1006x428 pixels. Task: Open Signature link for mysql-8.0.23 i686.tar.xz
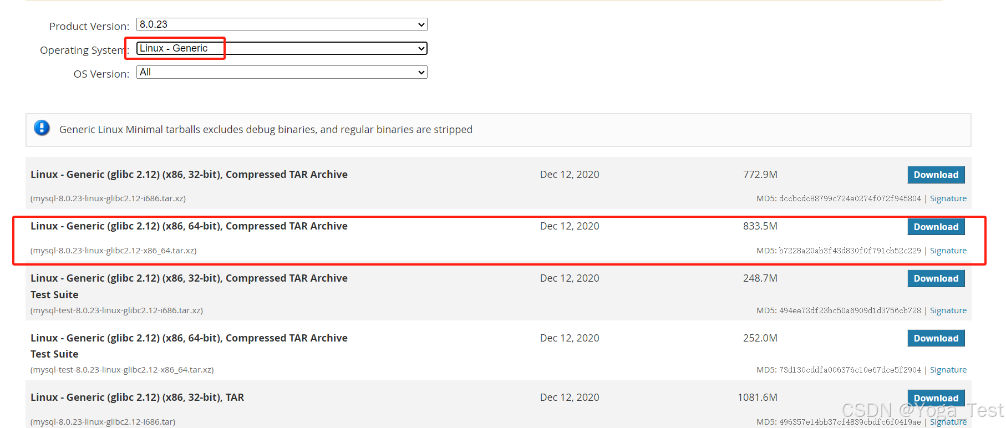(x=948, y=198)
